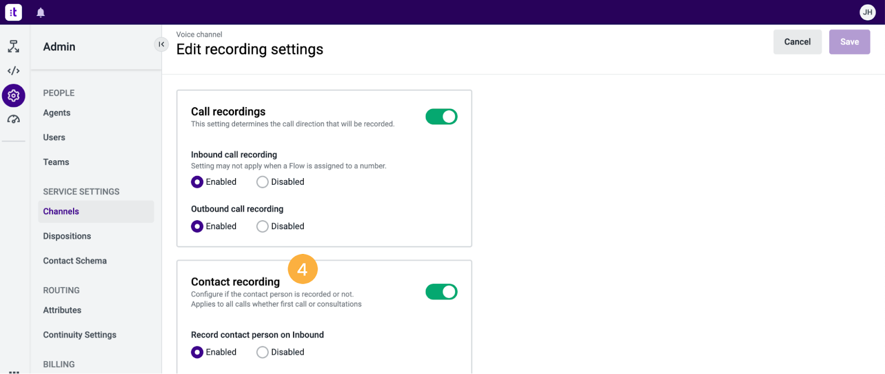The width and height of the screenshot is (885, 374).
Task: Open the Contact Schema page
Action: 75,261
